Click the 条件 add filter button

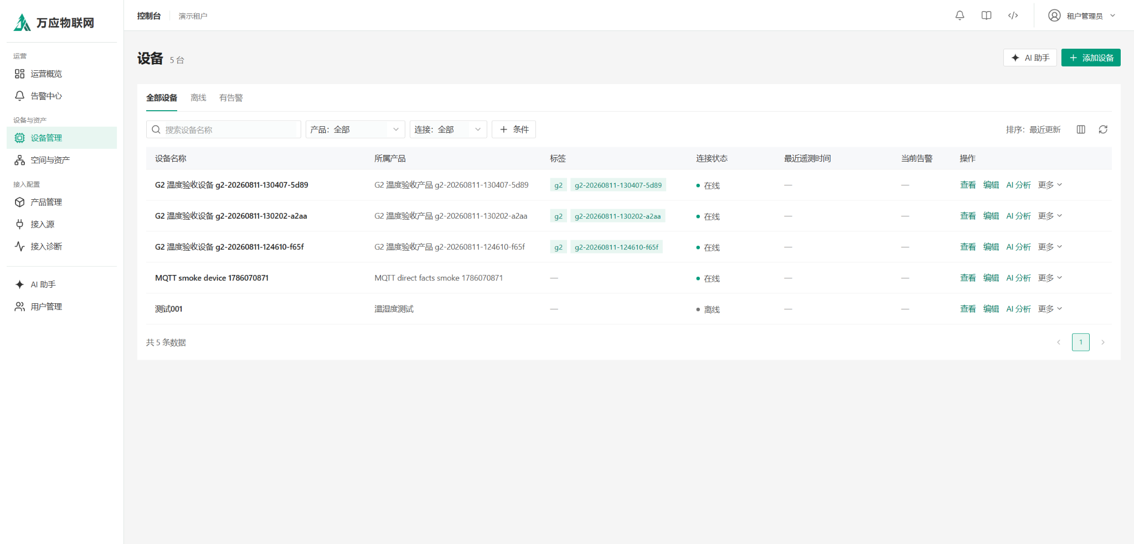click(x=514, y=129)
